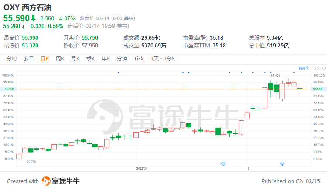The height and width of the screenshot is (190, 327).
Task: Click the 市盈率TTM 35.18 value
Action: [219, 46]
